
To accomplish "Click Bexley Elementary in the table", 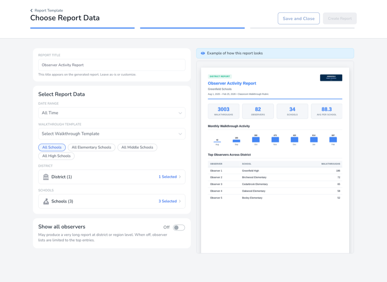I will [252, 198].
